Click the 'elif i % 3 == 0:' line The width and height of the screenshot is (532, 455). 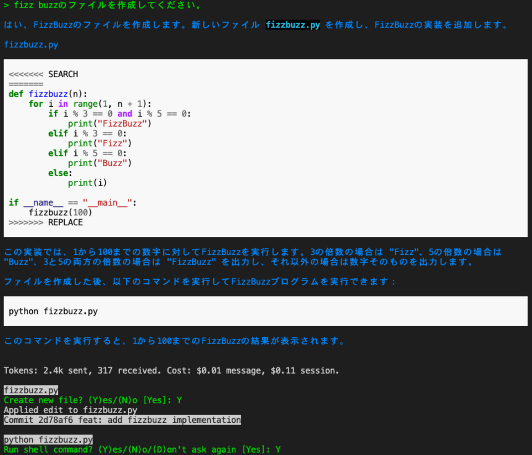coord(88,133)
